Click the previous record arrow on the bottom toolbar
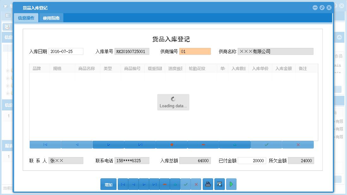 [133, 184]
